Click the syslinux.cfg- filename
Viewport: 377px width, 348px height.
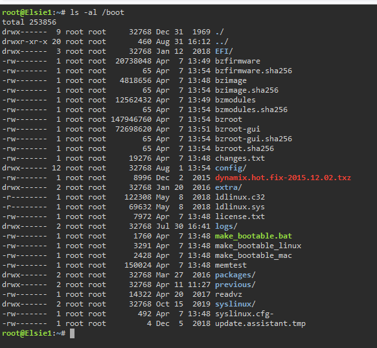click(x=244, y=314)
